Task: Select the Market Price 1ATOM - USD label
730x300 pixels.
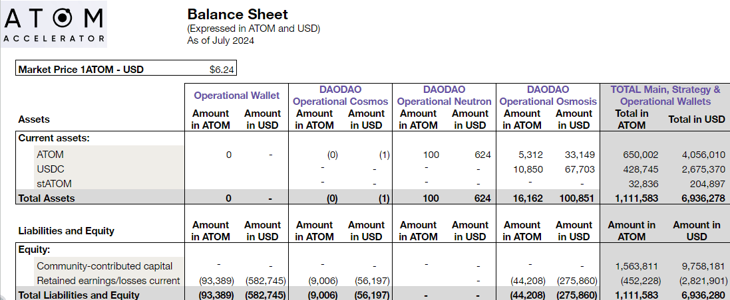Action: (x=81, y=69)
